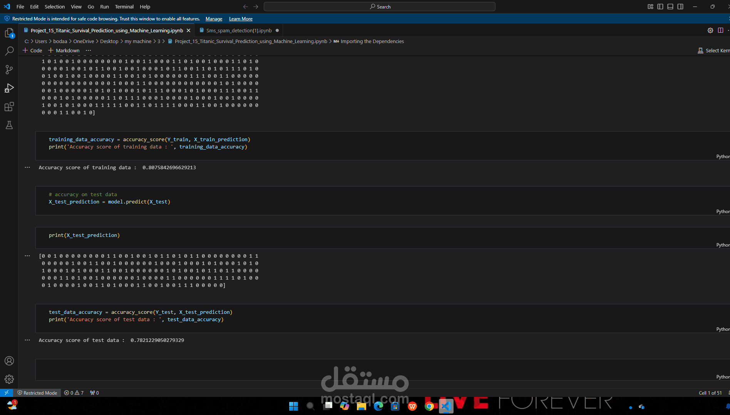Toggle the secondary side bar
Screen dimensions: 730x415
[680, 7]
